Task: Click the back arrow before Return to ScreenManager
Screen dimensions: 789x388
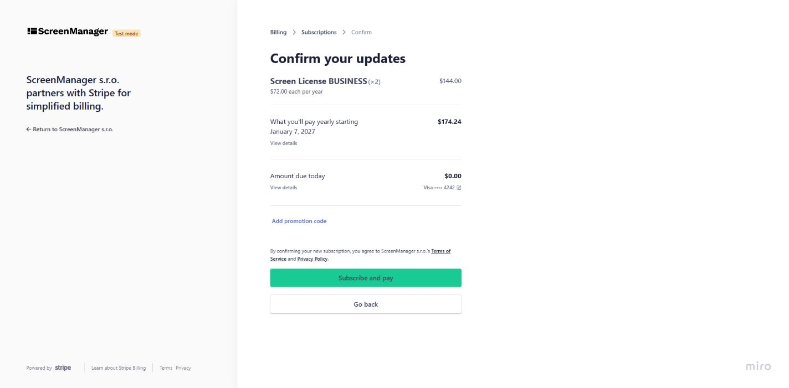Action: click(28, 129)
